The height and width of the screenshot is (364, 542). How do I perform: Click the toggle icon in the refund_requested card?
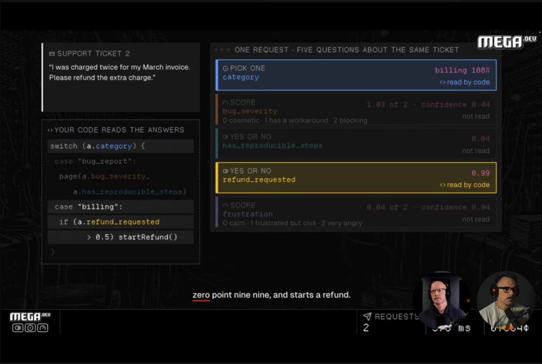click(x=226, y=171)
